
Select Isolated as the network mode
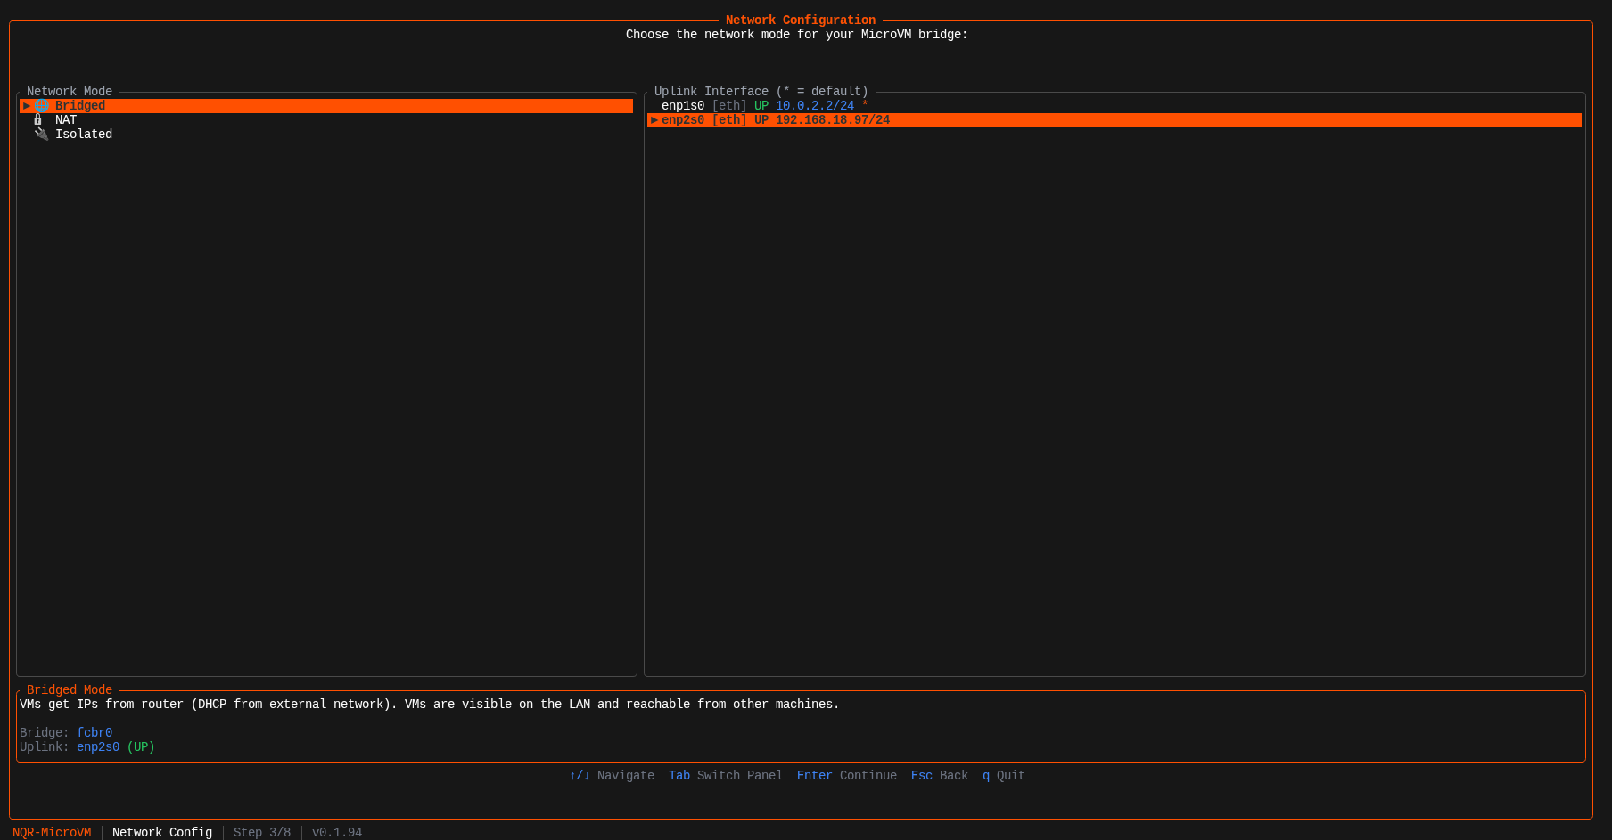tap(84, 134)
